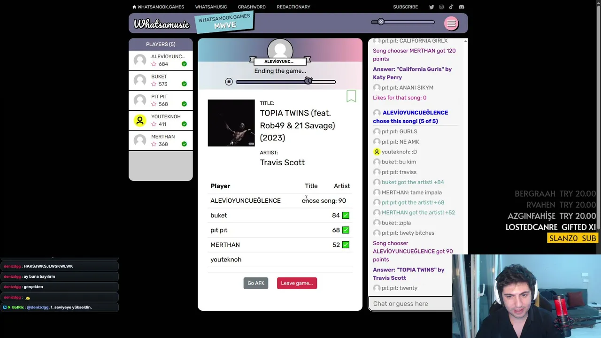601x338 pixels.
Task: Open the Twitter icon in the top bar
Action: click(431, 7)
